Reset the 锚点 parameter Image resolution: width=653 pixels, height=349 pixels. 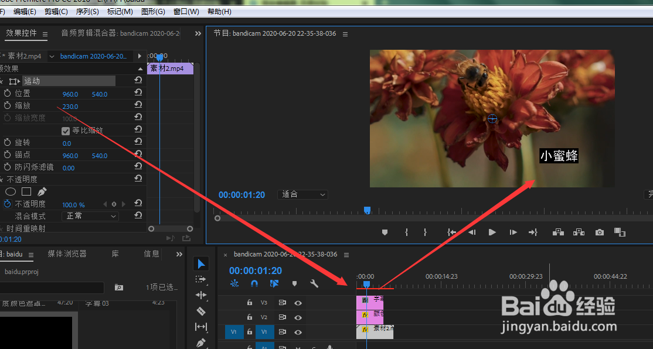click(138, 154)
